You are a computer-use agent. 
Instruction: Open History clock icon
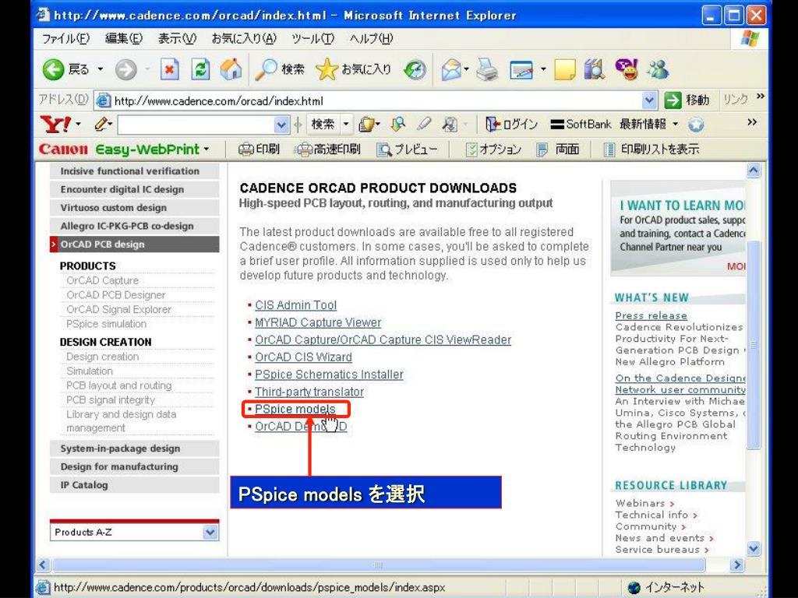coord(415,69)
